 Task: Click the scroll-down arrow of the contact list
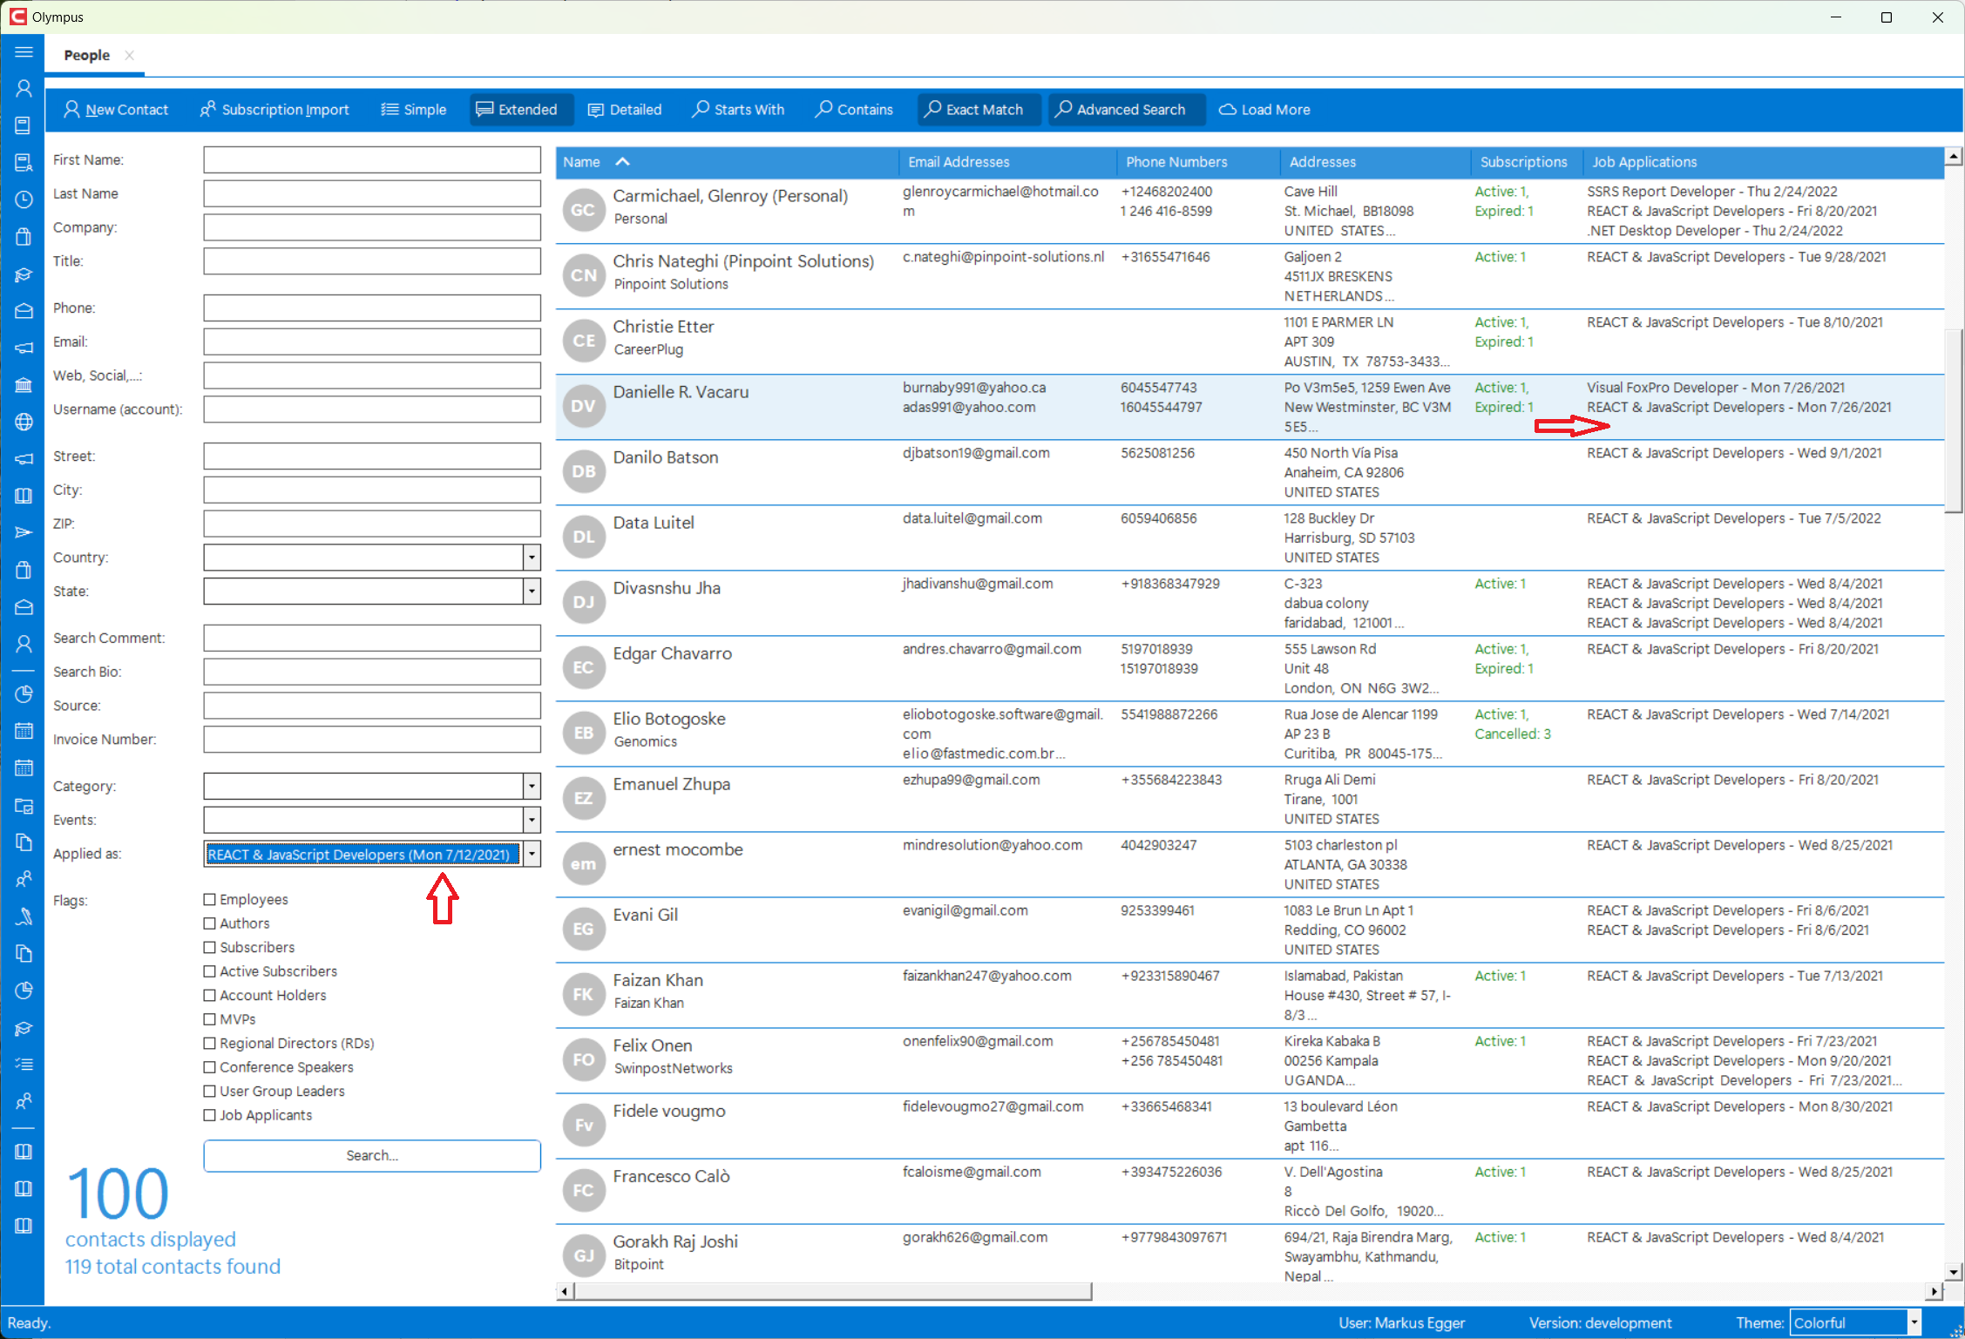pos(1954,1273)
